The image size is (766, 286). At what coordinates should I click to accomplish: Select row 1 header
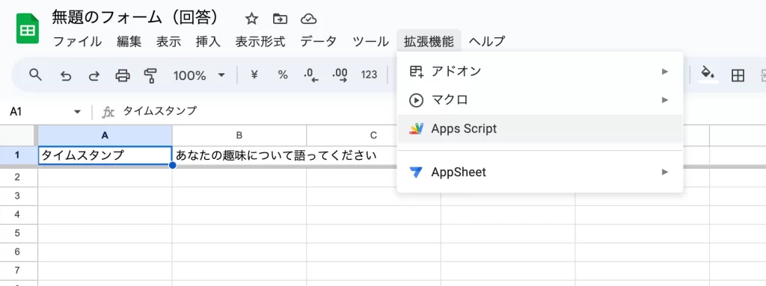pyautogui.click(x=19, y=155)
